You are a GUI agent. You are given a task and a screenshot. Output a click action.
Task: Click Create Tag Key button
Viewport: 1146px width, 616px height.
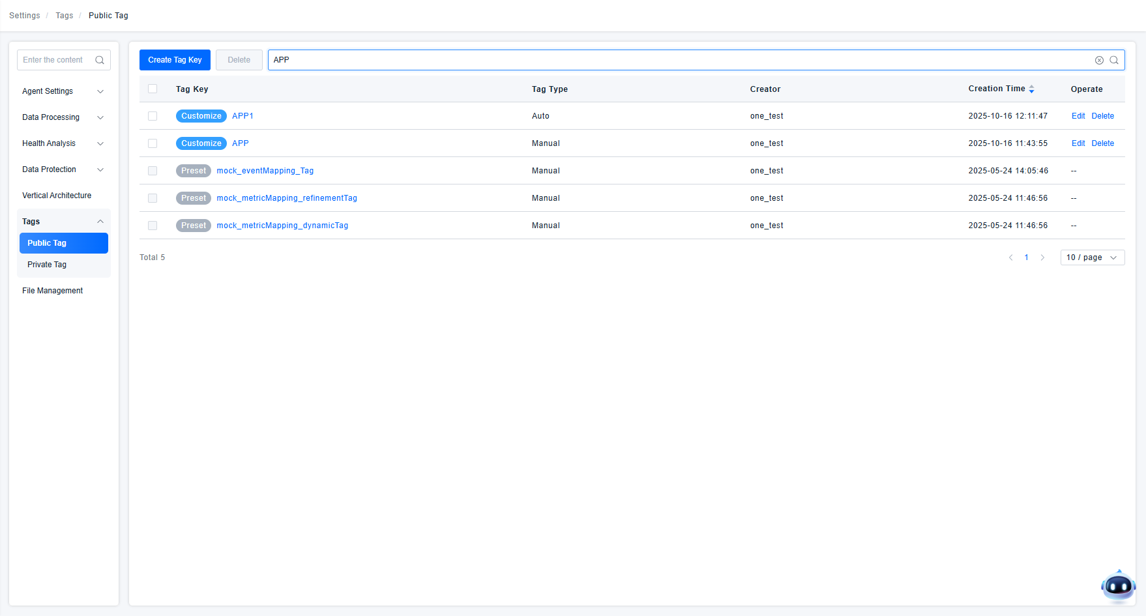(175, 60)
